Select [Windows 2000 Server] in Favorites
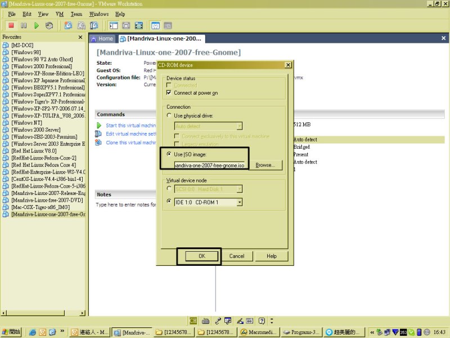Screen dimensions: 450x338 (x=36, y=130)
